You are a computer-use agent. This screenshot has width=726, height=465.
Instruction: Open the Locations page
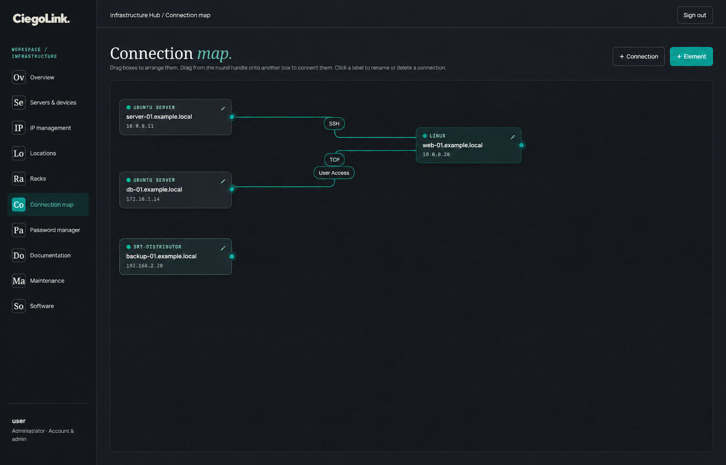(x=48, y=153)
